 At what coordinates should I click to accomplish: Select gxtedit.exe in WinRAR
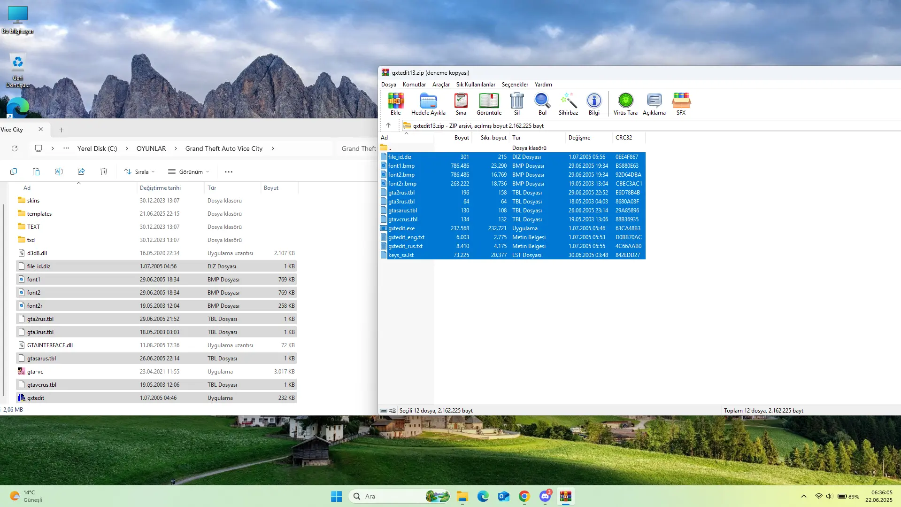513,228
